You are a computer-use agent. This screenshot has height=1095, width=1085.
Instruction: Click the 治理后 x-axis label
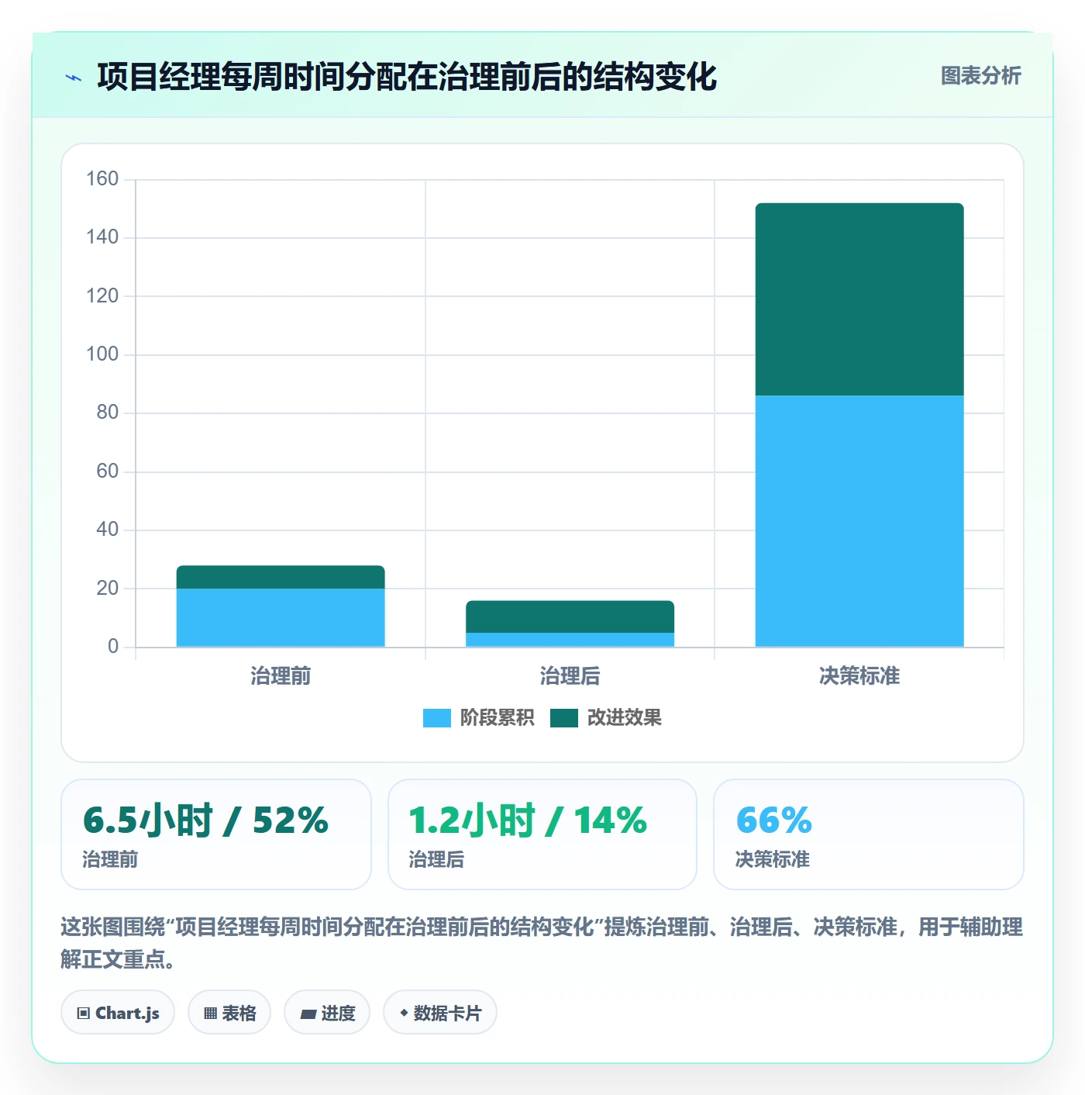(x=570, y=676)
